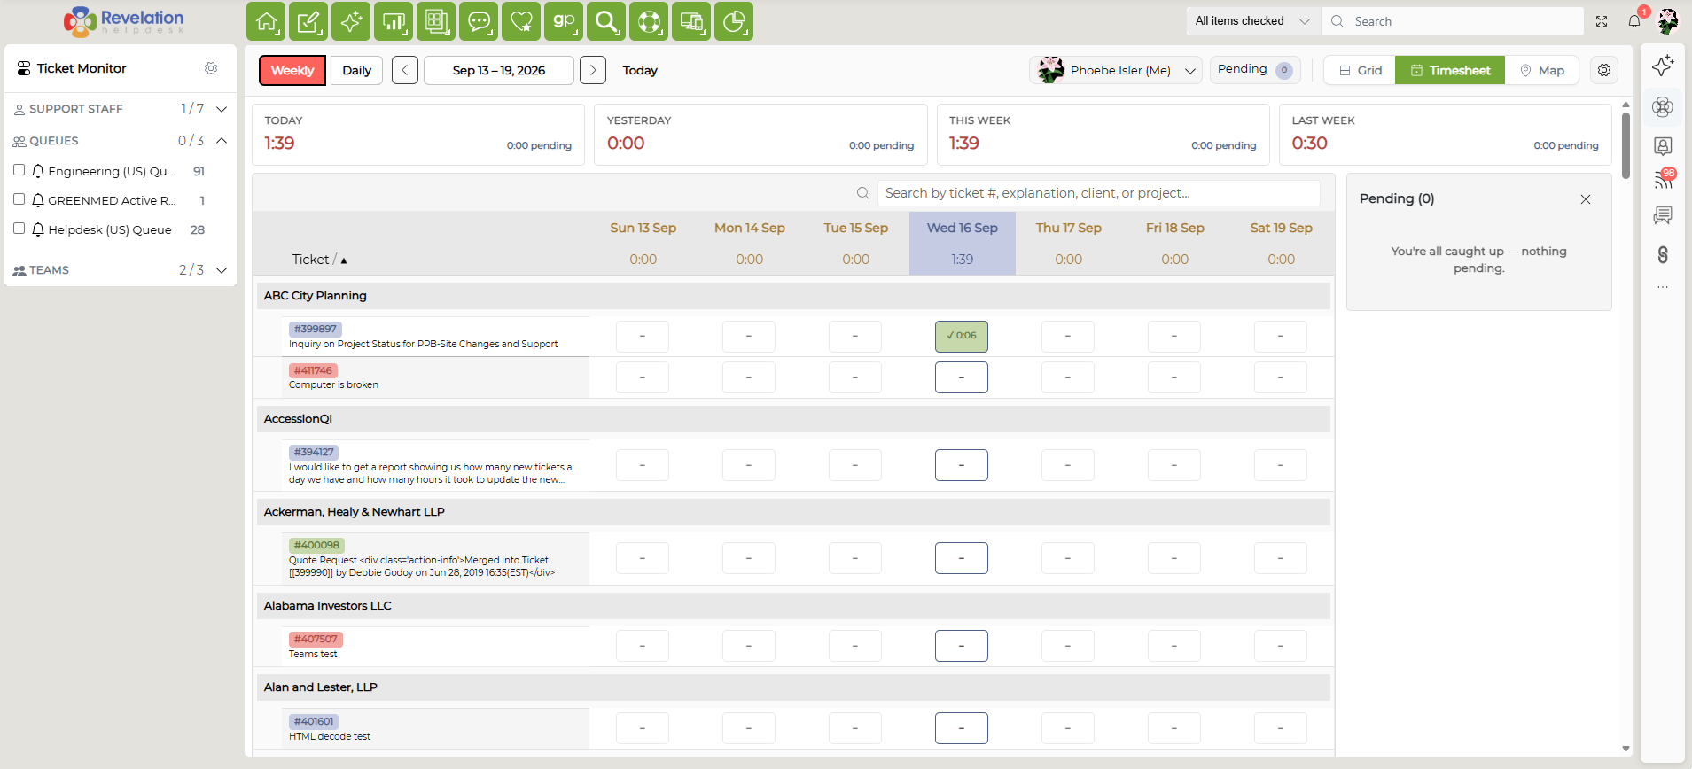Click the magnifier search toolbar icon

click(606, 21)
